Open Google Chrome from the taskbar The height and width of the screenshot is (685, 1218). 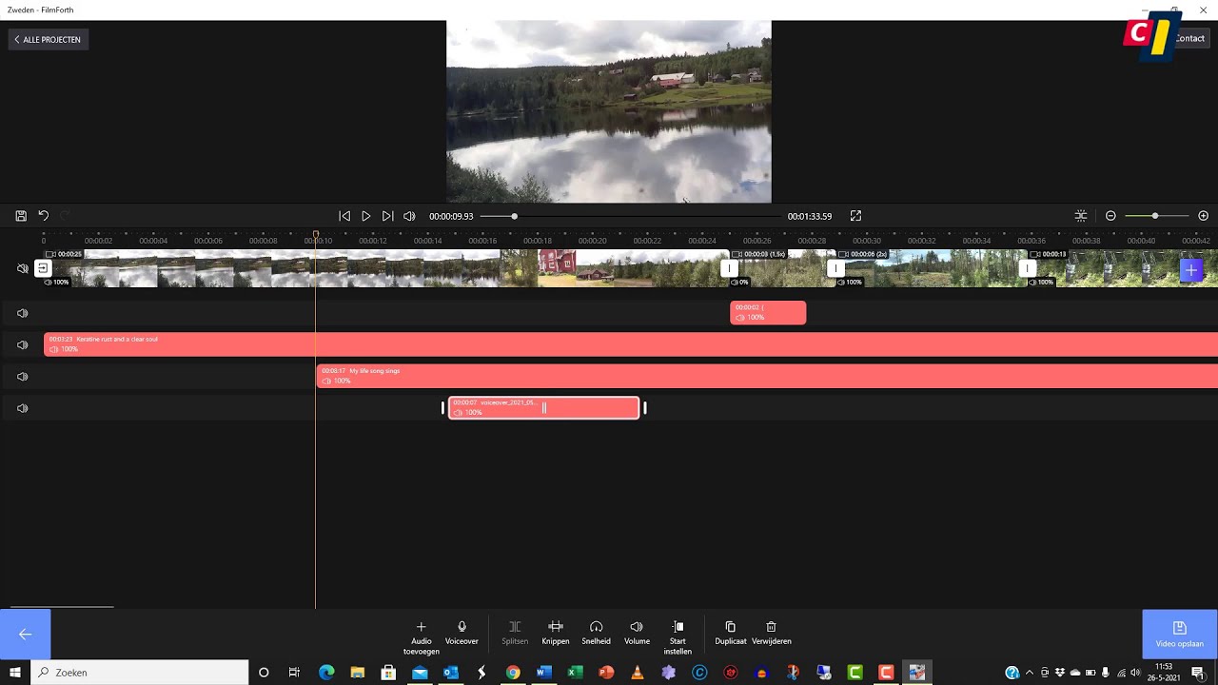[x=513, y=673]
